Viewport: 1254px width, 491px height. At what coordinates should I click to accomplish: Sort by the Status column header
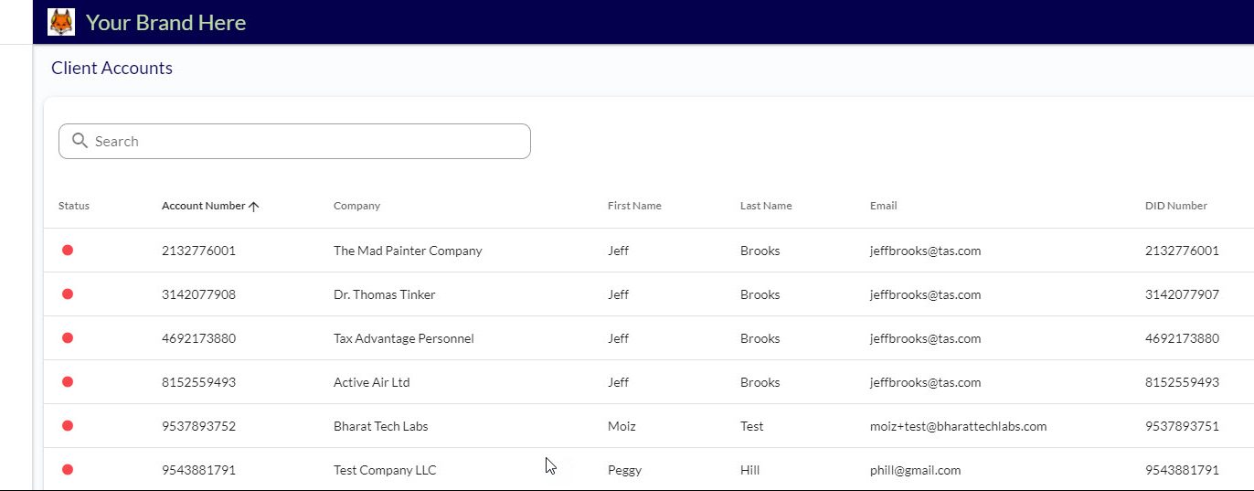[x=74, y=206]
